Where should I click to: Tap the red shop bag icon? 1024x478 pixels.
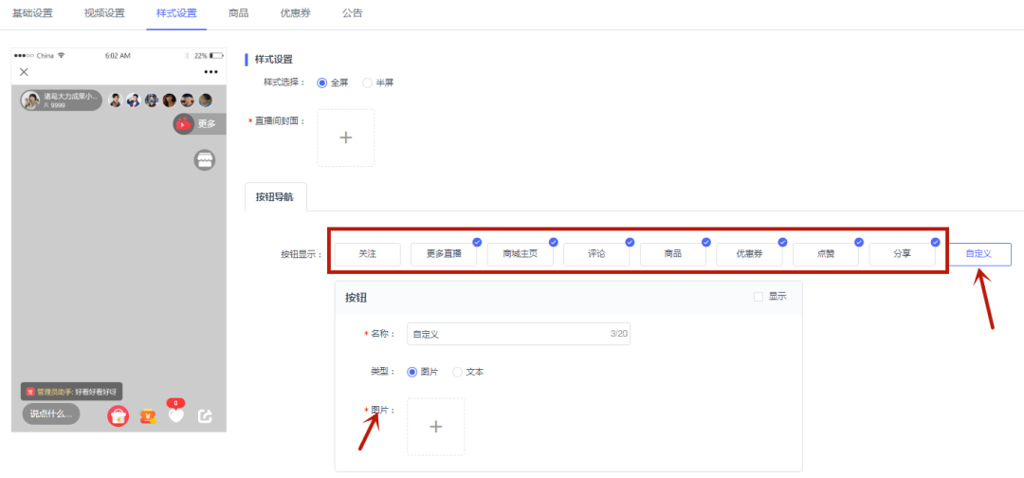pyautogui.click(x=119, y=416)
